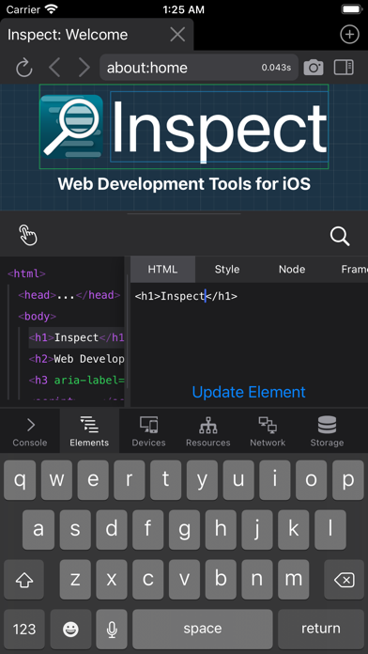Tap the return key

click(x=321, y=629)
